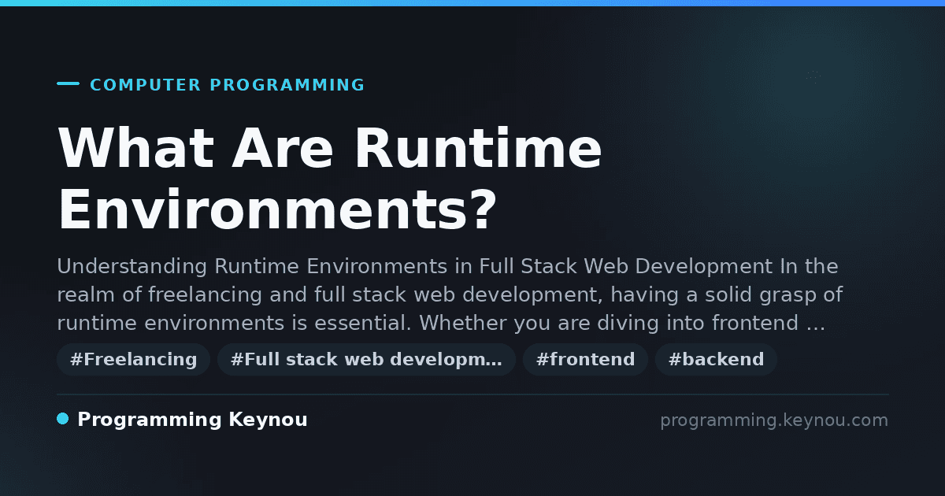This screenshot has height=496, width=945.
Task: Select the #Freelancing tag
Action: click(x=133, y=360)
